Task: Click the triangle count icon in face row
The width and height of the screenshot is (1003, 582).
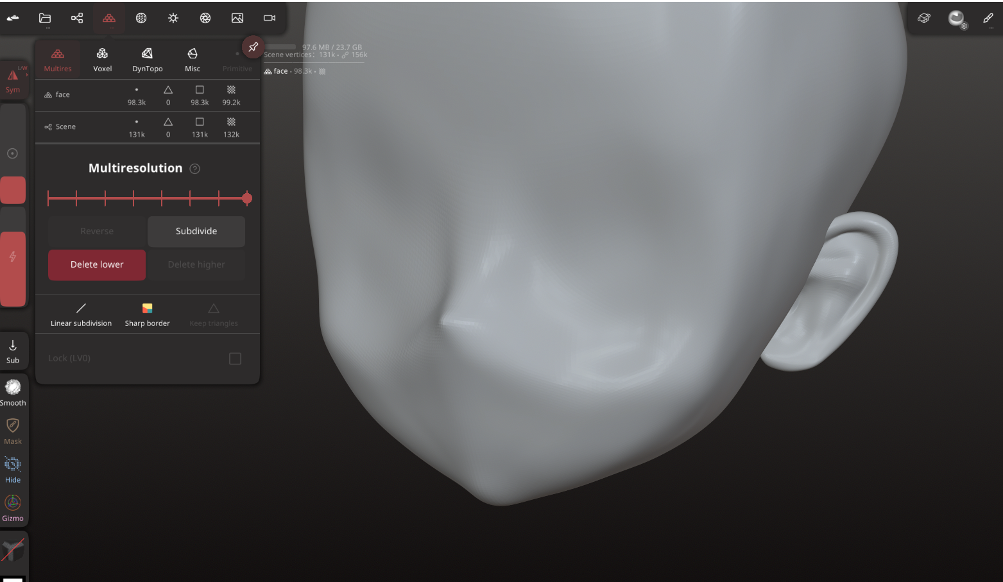Action: tap(168, 90)
